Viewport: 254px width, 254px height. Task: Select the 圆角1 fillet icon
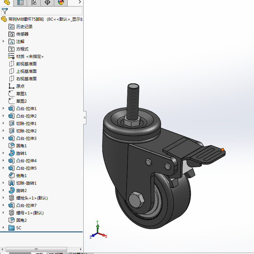pos(12,146)
